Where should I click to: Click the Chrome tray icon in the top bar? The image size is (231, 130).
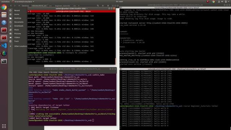(213, 1)
